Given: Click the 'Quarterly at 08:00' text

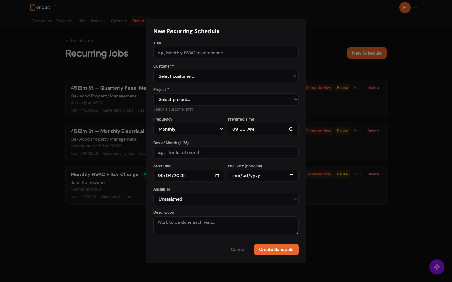Looking at the screenshot, I should pos(87,103).
